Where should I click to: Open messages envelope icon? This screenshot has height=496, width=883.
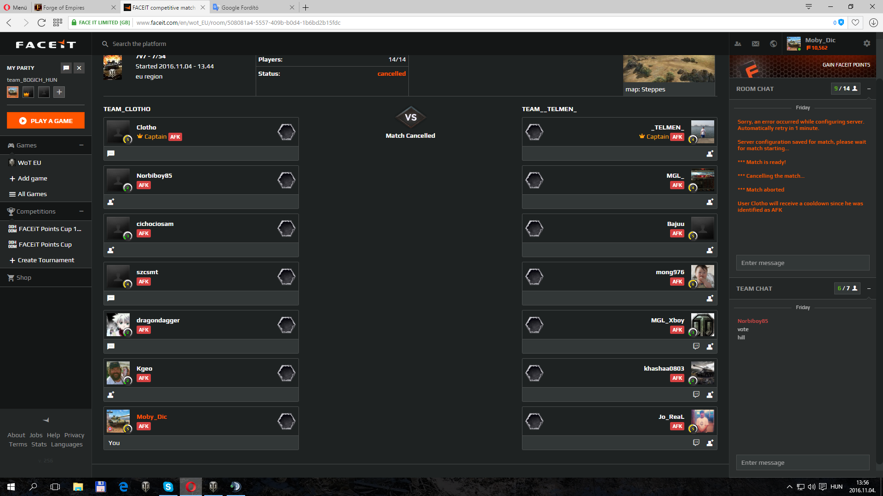tap(756, 44)
